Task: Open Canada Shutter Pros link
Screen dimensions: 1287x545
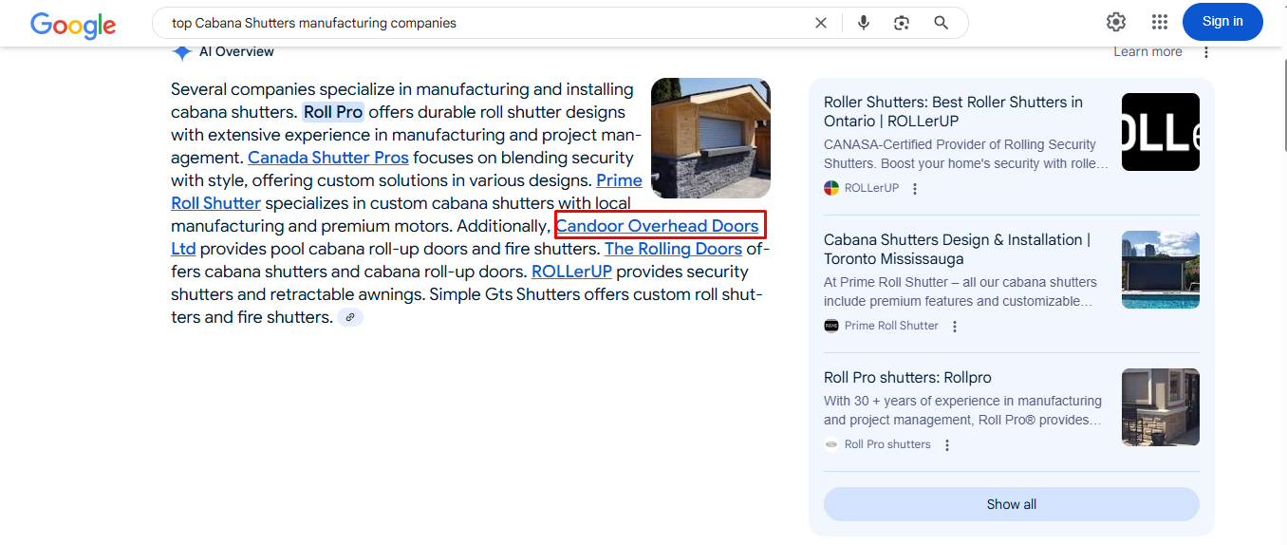Action: click(328, 158)
